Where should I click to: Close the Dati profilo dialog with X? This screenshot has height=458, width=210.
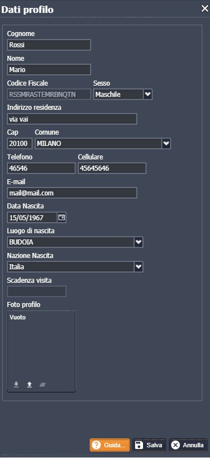(x=205, y=9)
